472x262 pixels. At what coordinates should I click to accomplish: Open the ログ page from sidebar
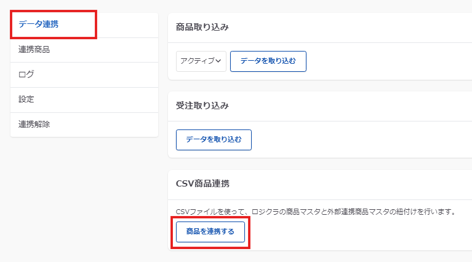pyautogui.click(x=26, y=75)
